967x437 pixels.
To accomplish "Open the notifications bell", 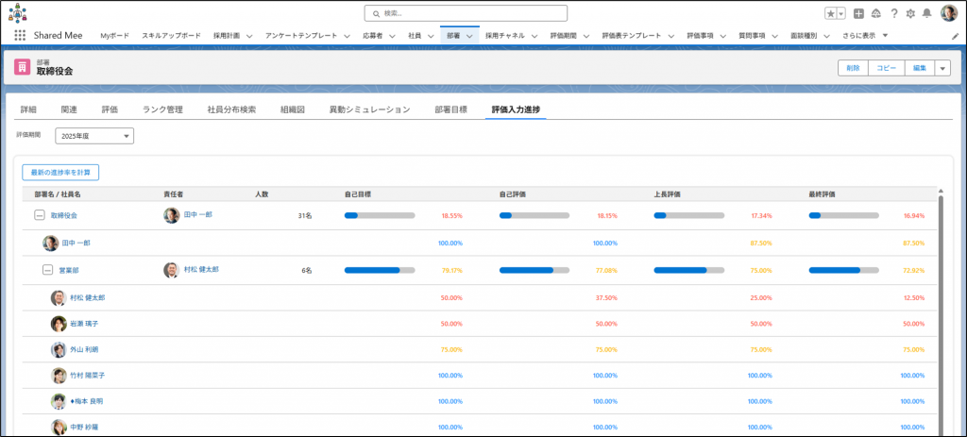I will point(927,13).
